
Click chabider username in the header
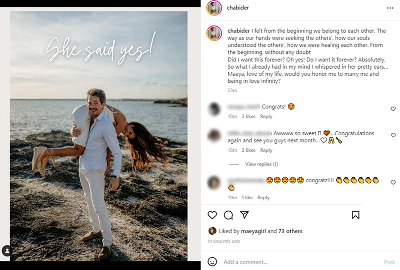click(238, 8)
